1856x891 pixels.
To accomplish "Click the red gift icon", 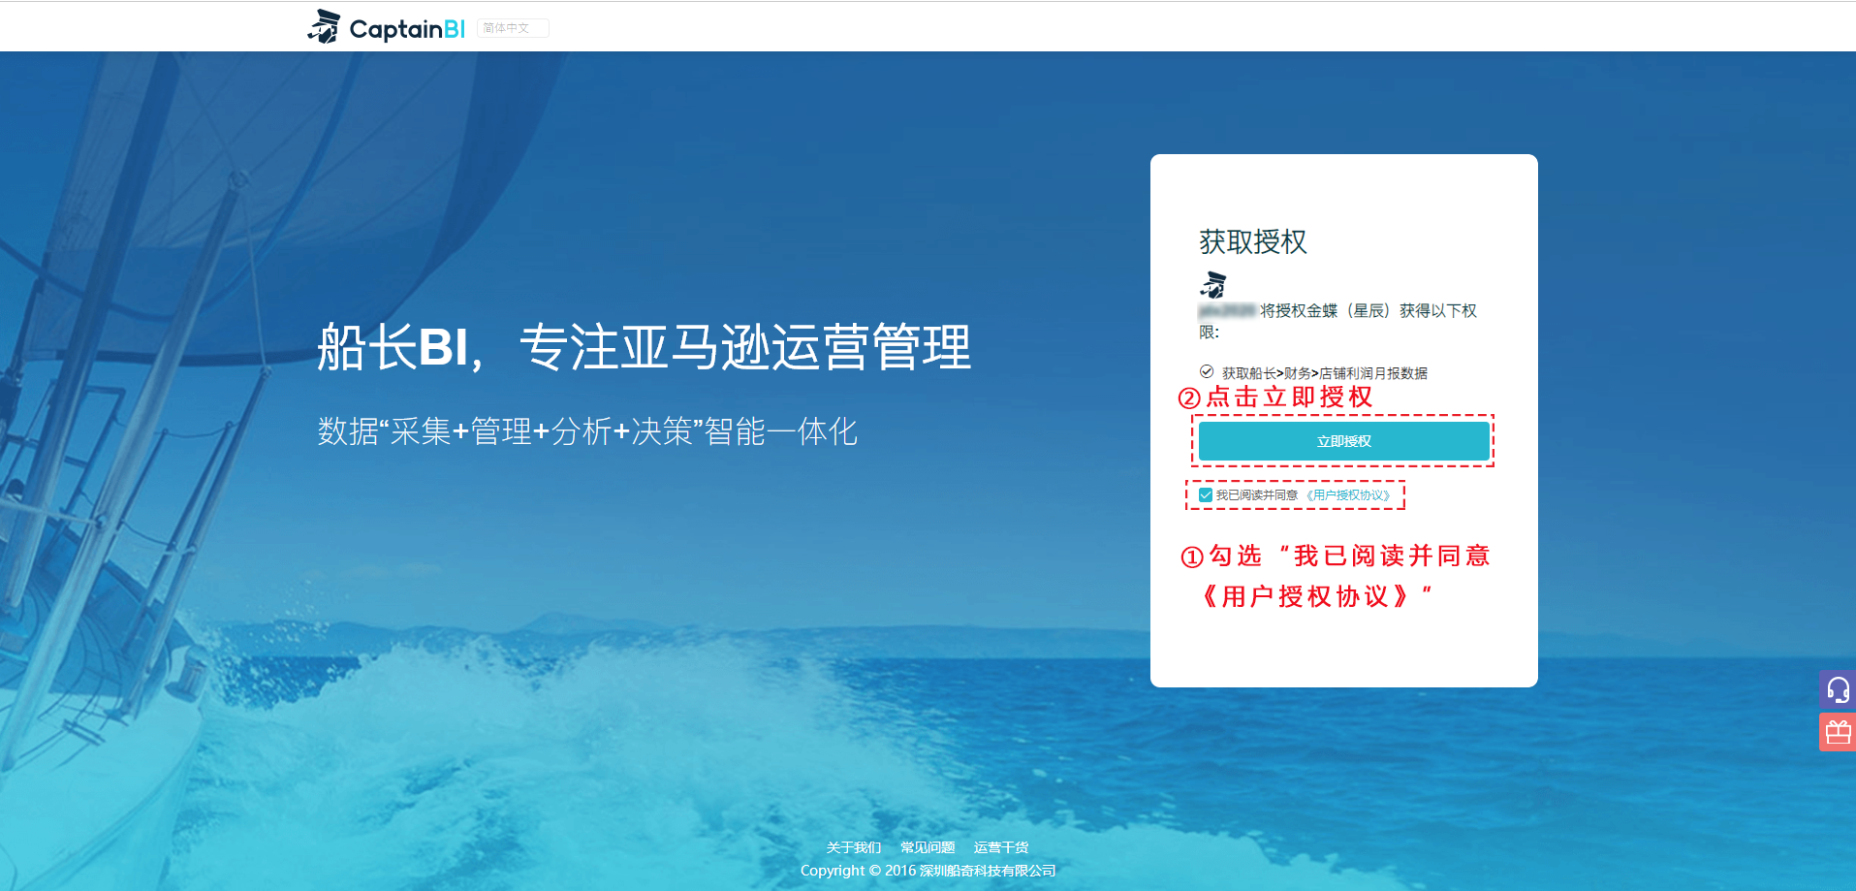I will tap(1838, 732).
